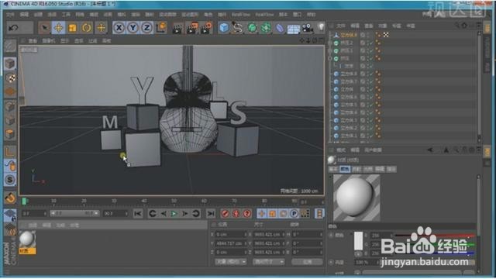This screenshot has width=496, height=279.
Task: Open Render Settings clapperboard with gear
Action: coord(207,28)
